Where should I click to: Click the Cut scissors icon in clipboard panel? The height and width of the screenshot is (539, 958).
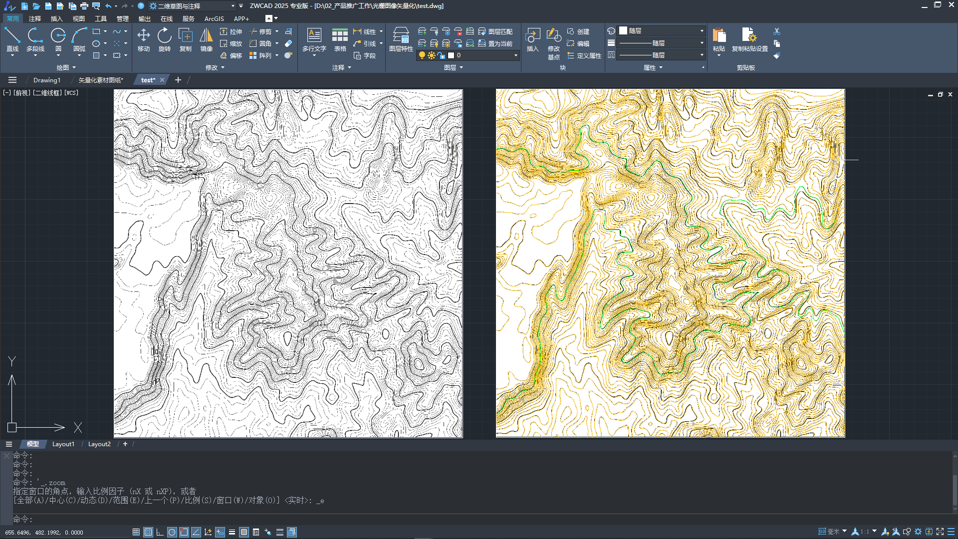click(777, 31)
